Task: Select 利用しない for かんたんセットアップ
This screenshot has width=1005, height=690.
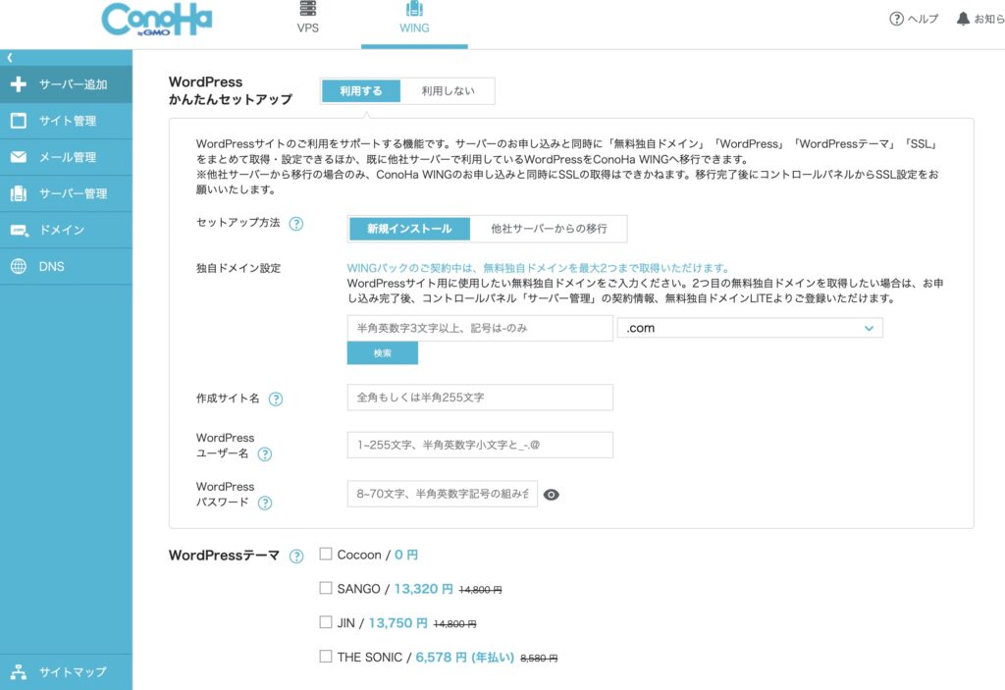Action: pyautogui.click(x=448, y=91)
